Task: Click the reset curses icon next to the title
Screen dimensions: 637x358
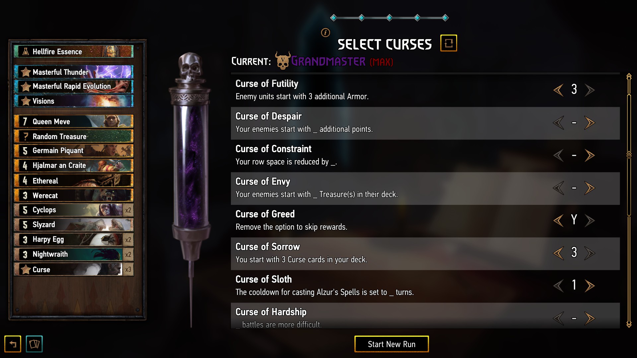Action: (x=449, y=43)
